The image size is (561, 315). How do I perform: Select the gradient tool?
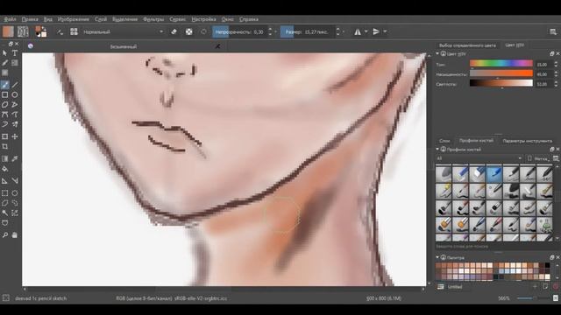click(x=4, y=158)
